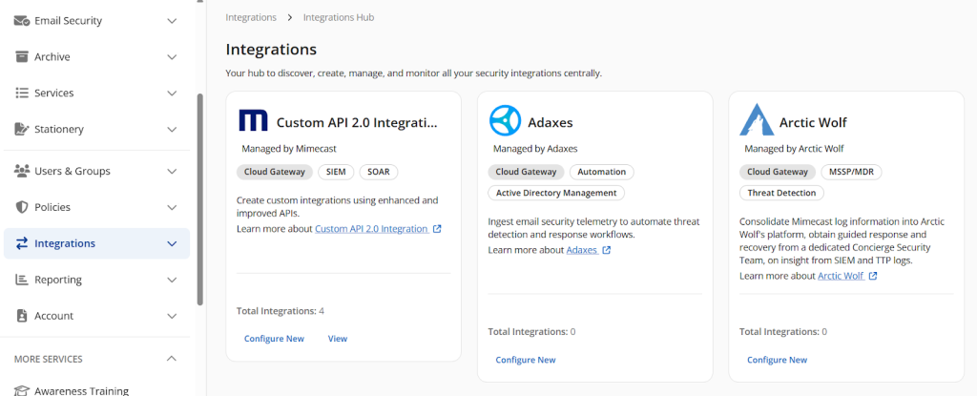The height and width of the screenshot is (396, 977).
Task: Open the Policies menu item
Action: (x=96, y=207)
